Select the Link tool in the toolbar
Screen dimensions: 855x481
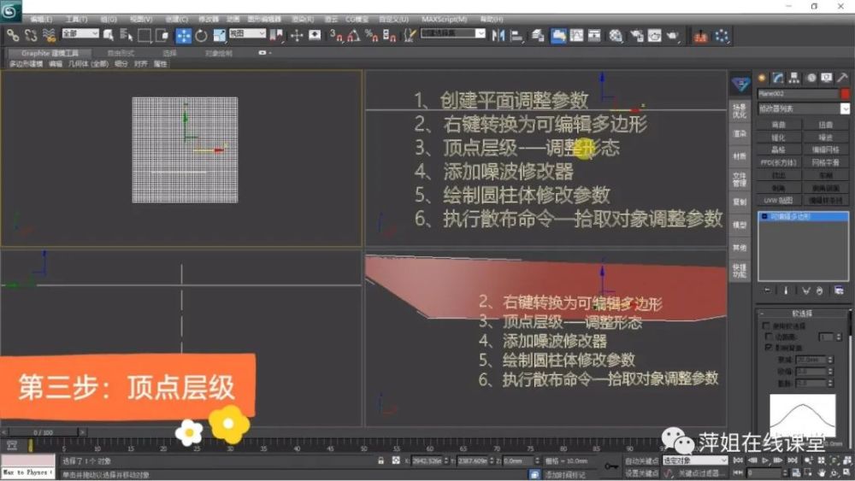13,36
